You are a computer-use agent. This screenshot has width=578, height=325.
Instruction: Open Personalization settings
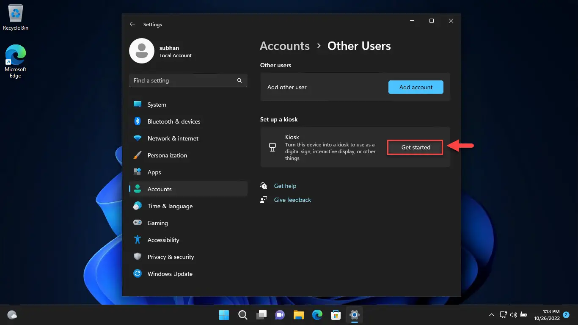188,155
